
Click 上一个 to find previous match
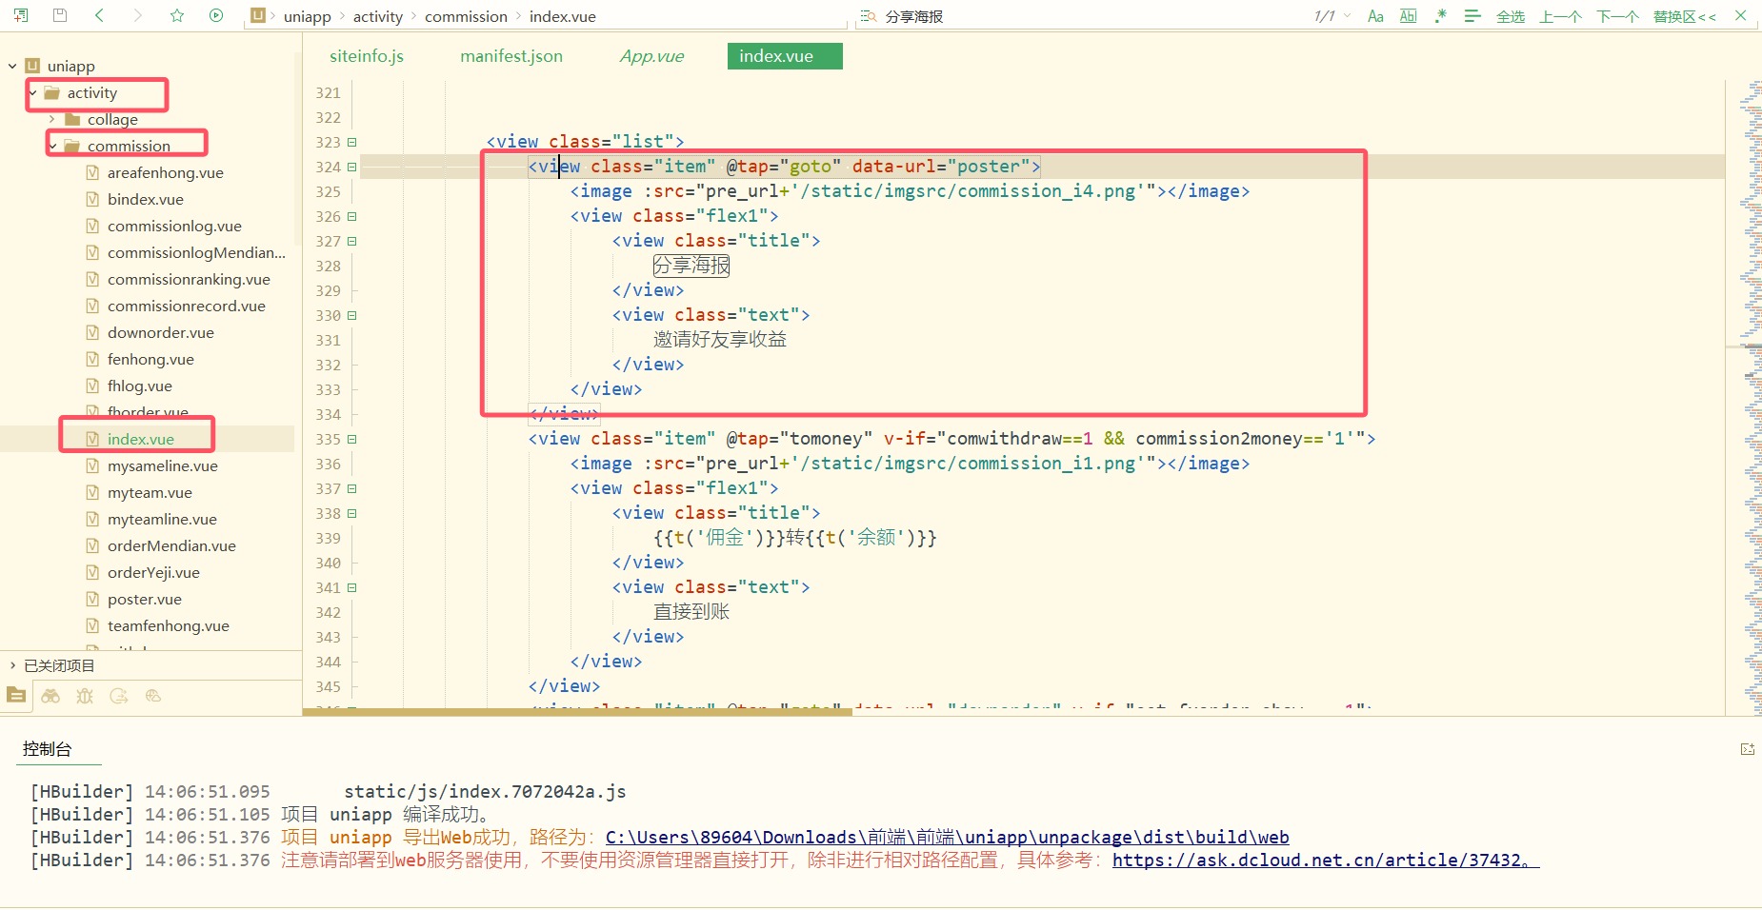1561,16
